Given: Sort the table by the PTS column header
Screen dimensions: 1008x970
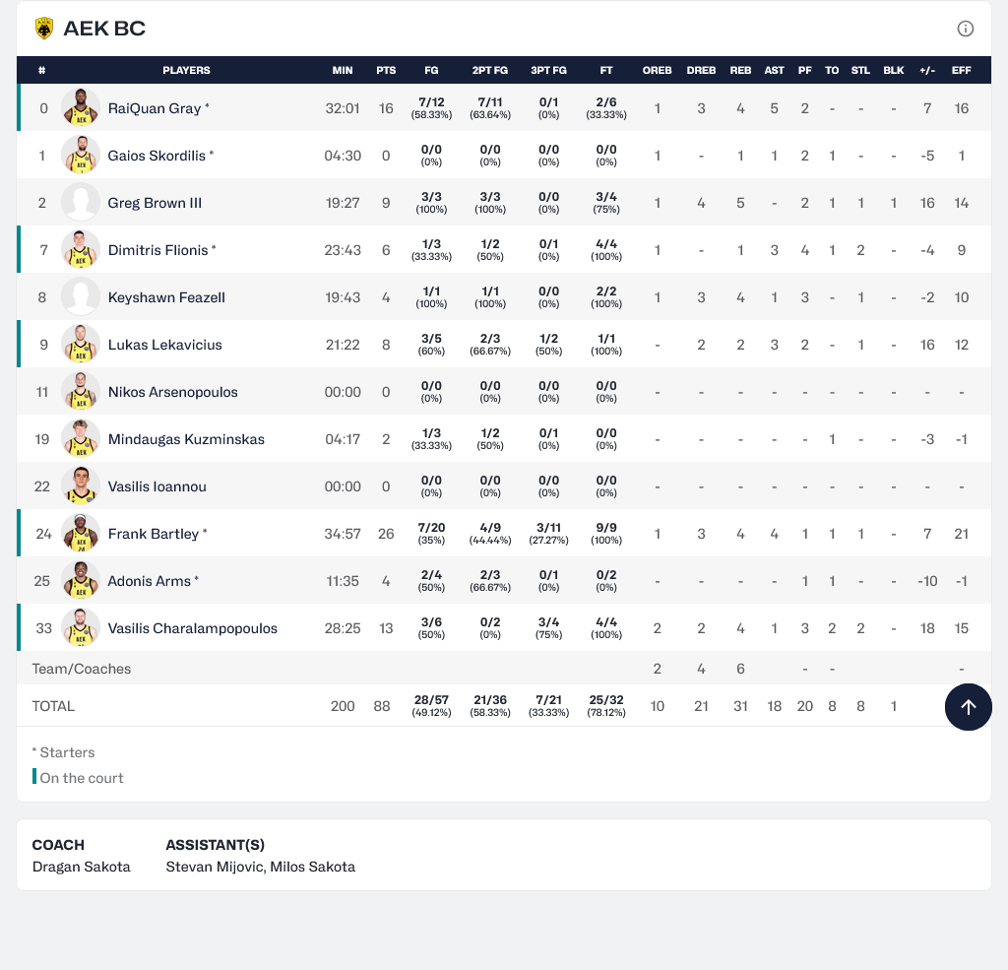Looking at the screenshot, I should [386, 70].
